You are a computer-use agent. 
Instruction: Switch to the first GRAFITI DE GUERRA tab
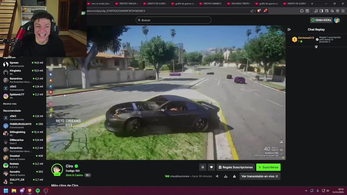(155, 4)
